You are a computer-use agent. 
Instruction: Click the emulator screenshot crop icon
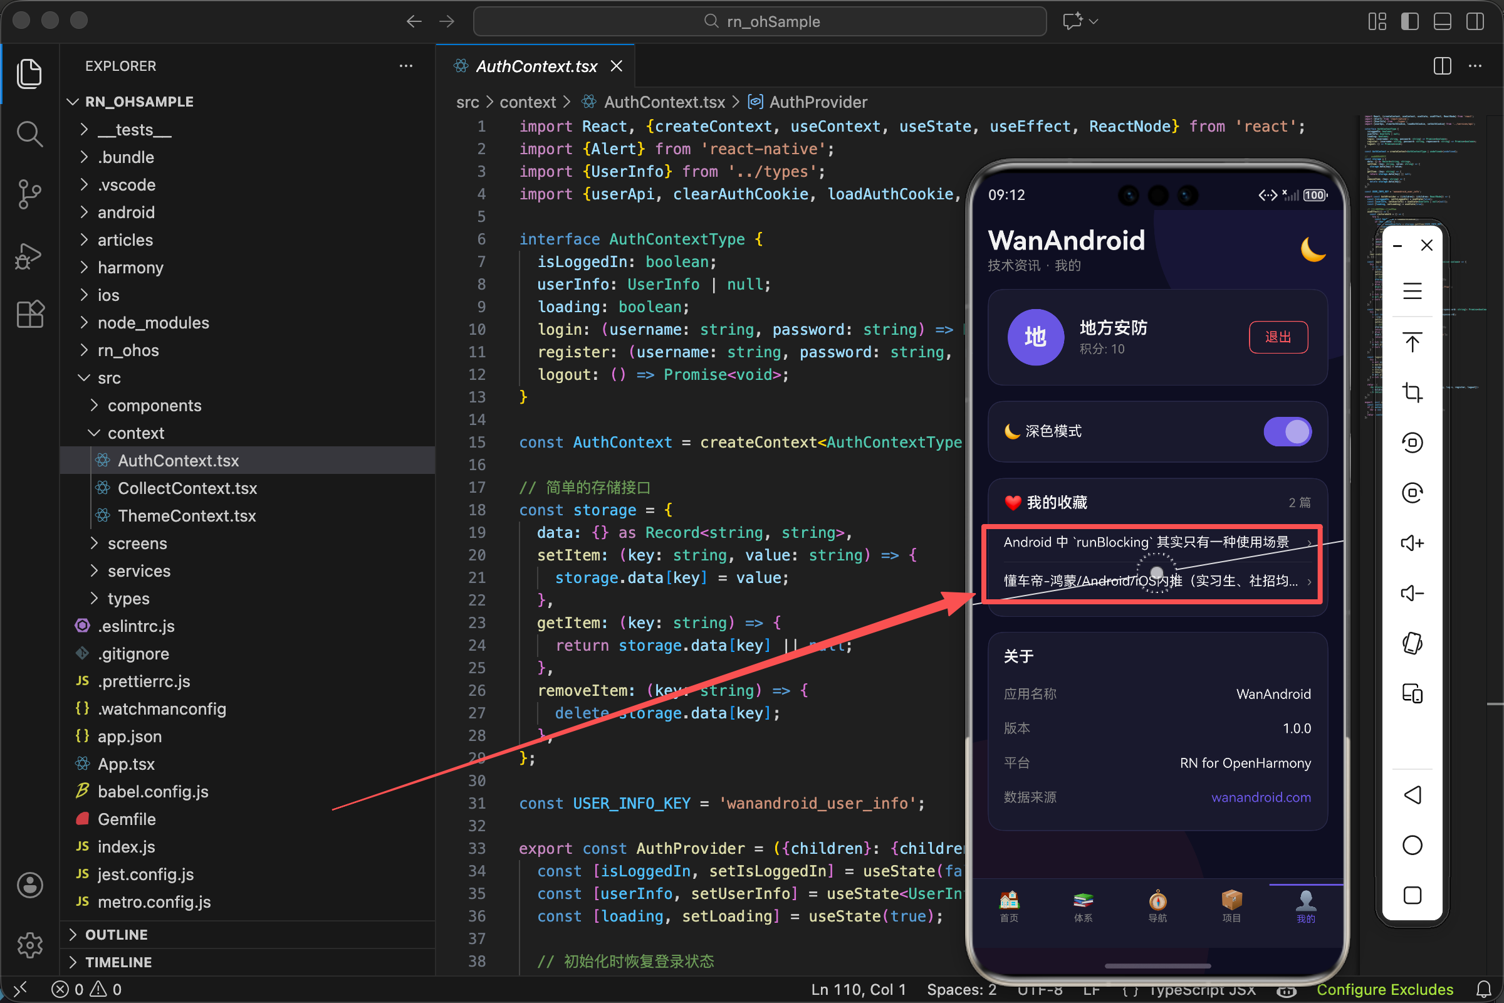(x=1412, y=392)
